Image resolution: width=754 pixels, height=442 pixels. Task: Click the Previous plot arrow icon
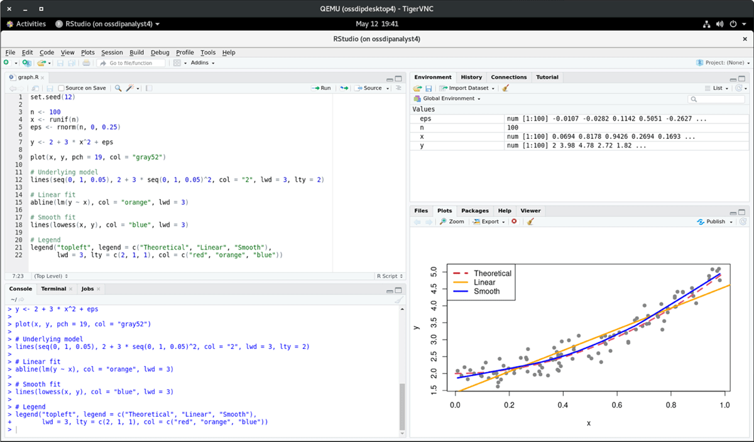417,222
